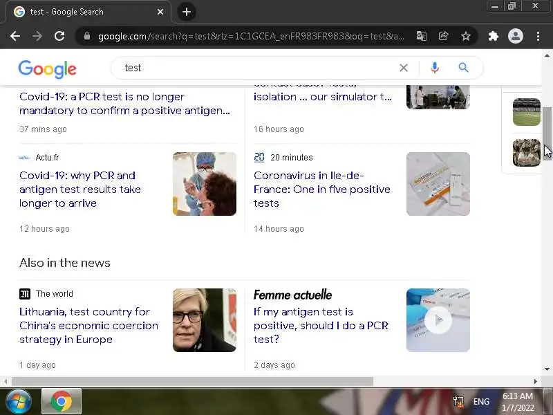Viewport: 553px width, 415px height.
Task: Open 'why PCR and antigen test results' article
Action: pyautogui.click(x=80, y=189)
